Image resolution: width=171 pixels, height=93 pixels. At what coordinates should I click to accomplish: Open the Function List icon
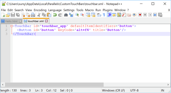(x=124, y=15)
